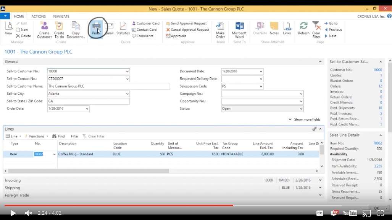Toggle fullscreen video mode
Image resolution: width=392 pixels, height=220 pixels.
pyautogui.click(x=381, y=213)
